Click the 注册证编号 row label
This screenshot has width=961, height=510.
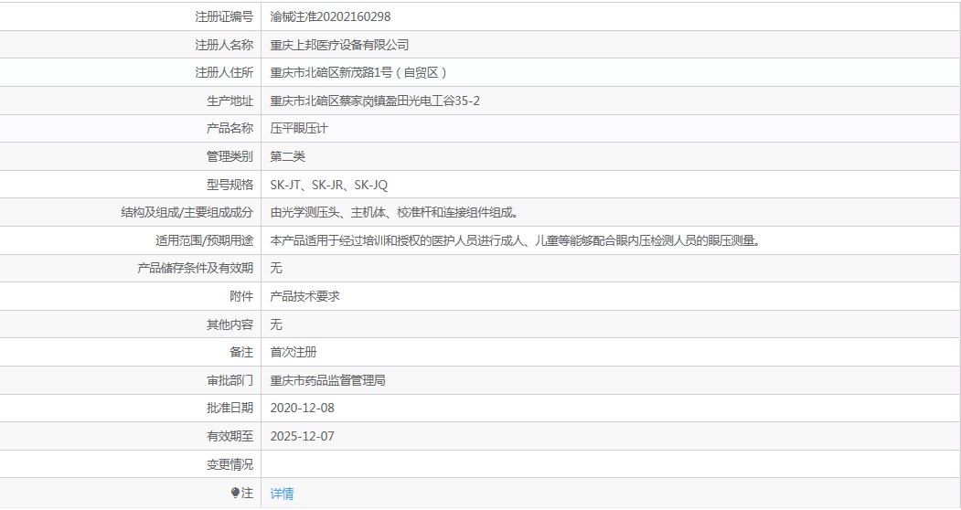[224, 16]
